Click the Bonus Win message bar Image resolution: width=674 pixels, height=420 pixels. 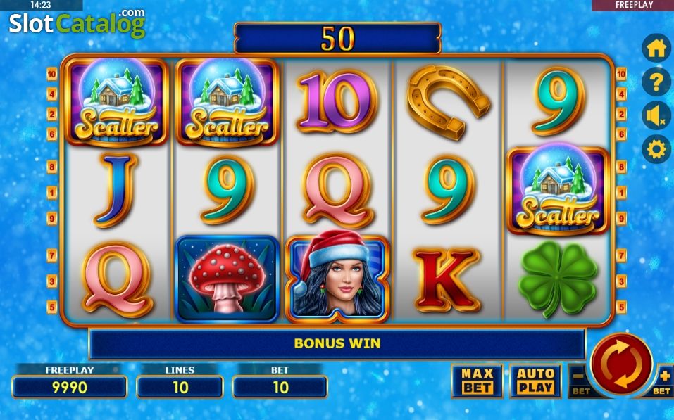click(337, 343)
